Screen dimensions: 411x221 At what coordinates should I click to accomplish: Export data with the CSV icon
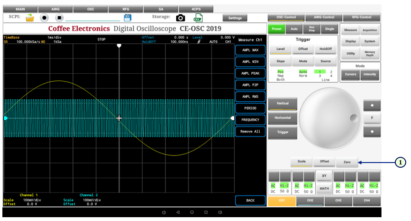[198, 18]
